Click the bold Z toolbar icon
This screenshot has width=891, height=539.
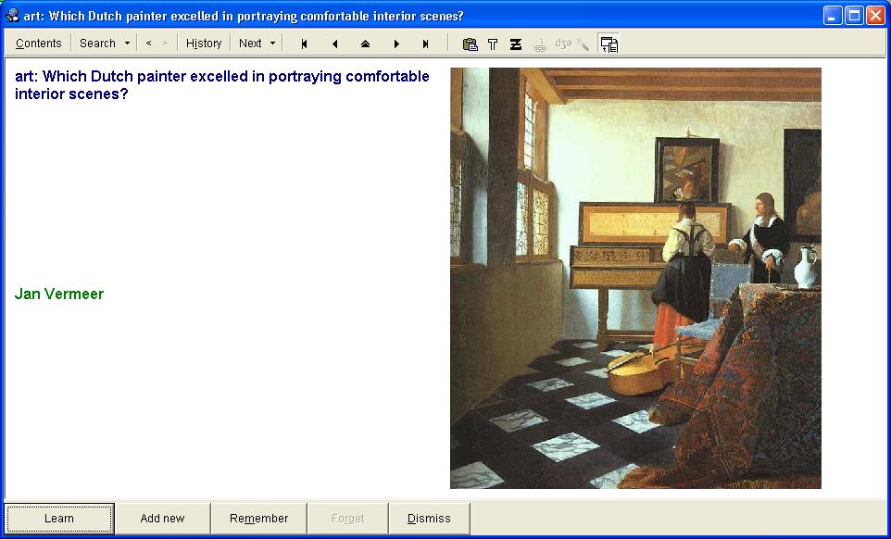tap(516, 44)
